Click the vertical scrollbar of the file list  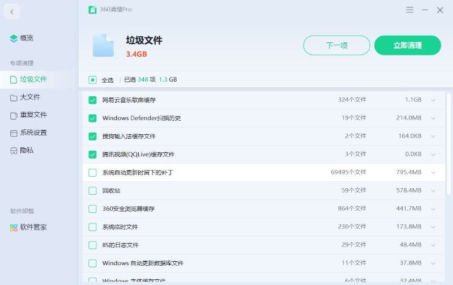click(448, 144)
